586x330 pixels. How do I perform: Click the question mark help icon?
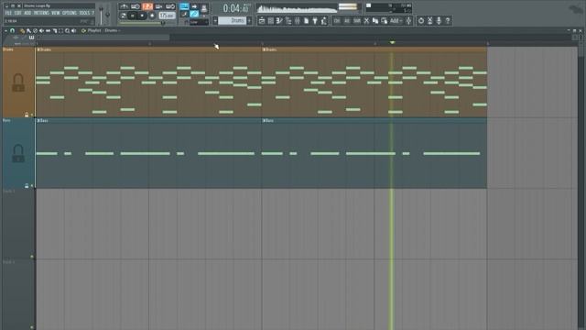pos(448,20)
